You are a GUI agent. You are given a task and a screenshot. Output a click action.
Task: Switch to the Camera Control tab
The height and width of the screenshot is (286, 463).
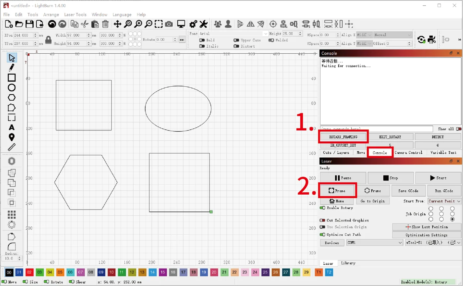(408, 153)
